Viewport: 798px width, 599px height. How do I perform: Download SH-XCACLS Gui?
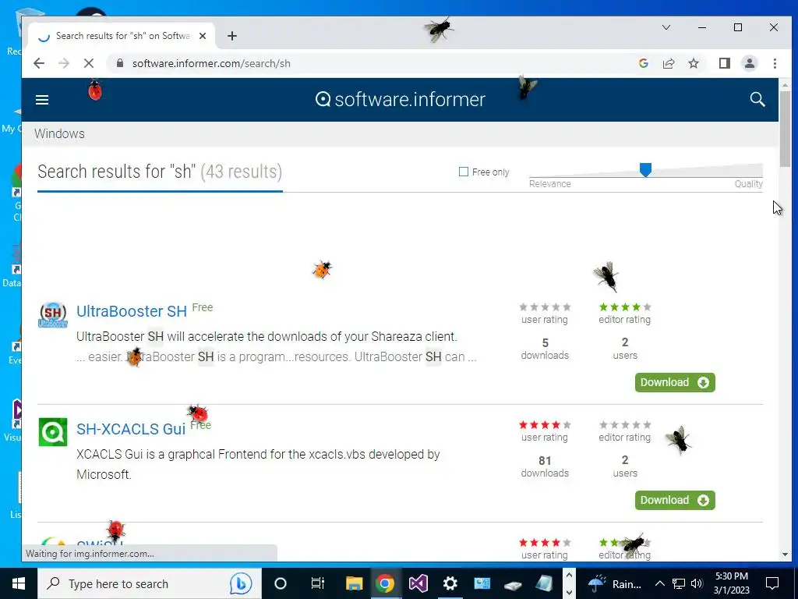(x=675, y=500)
